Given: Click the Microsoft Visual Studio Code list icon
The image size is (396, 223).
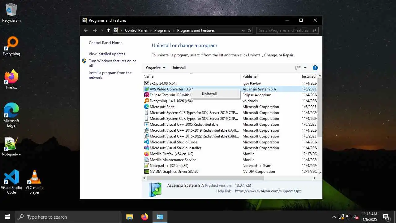Looking at the screenshot, I should coord(147,142).
